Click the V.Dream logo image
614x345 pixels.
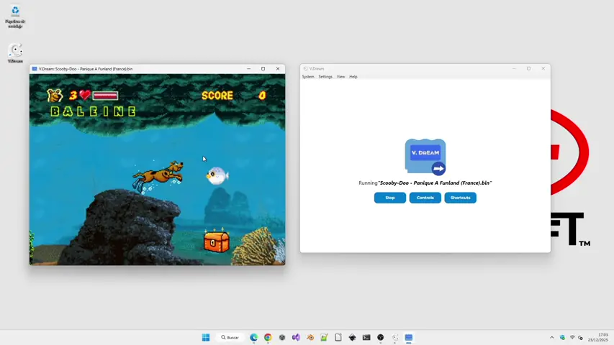coord(425,157)
